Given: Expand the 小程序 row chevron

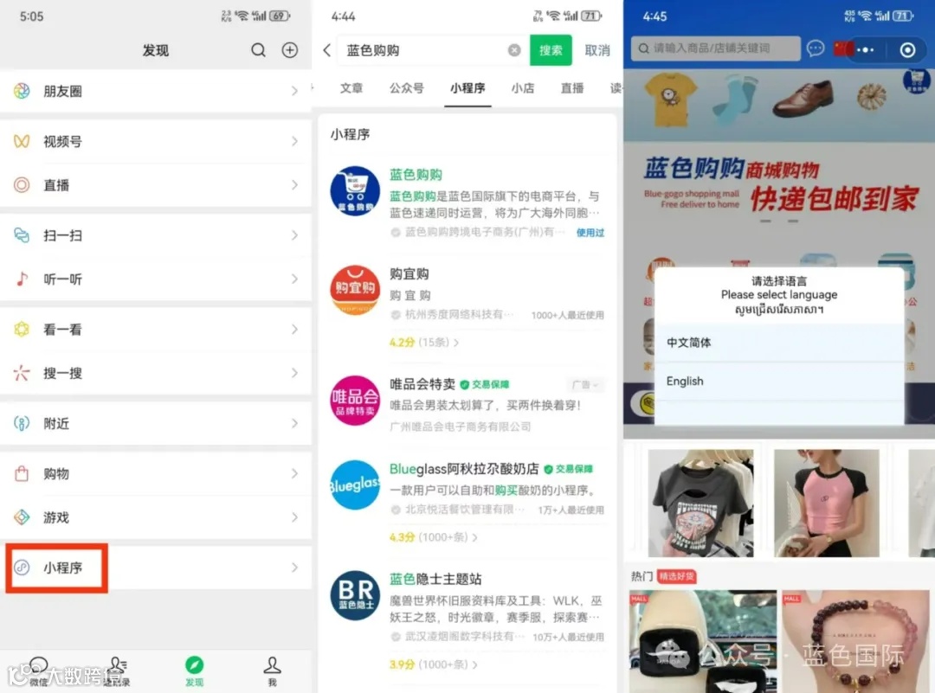Looking at the screenshot, I should pos(294,568).
